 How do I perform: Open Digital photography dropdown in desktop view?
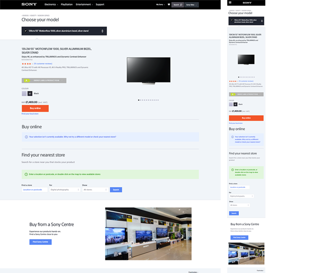click(x=65, y=190)
